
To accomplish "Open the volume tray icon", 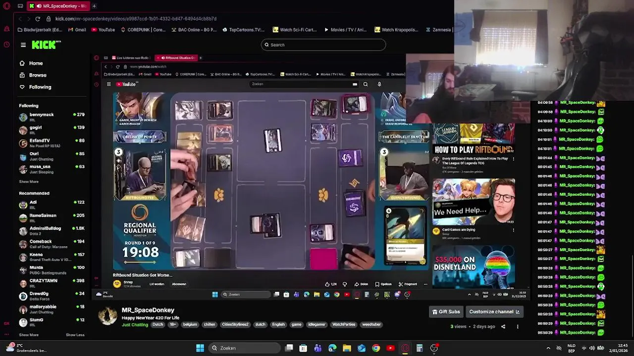I will tap(592, 348).
